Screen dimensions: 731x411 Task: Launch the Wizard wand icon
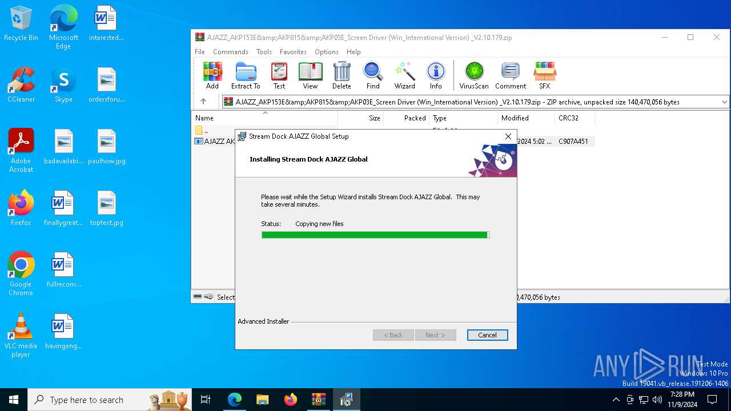[x=404, y=76]
